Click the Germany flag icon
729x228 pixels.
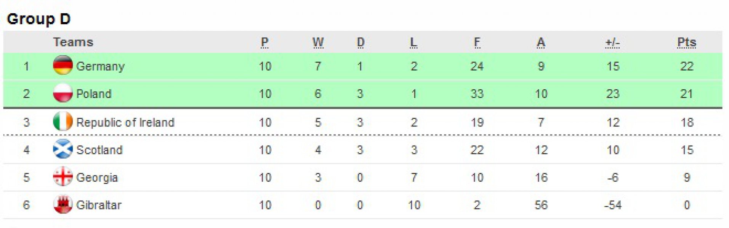tap(63, 65)
